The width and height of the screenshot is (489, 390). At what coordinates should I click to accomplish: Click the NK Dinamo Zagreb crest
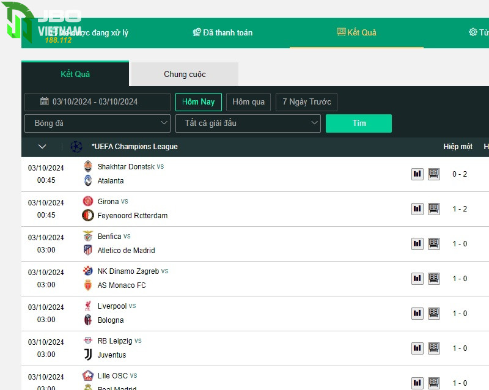(88, 271)
